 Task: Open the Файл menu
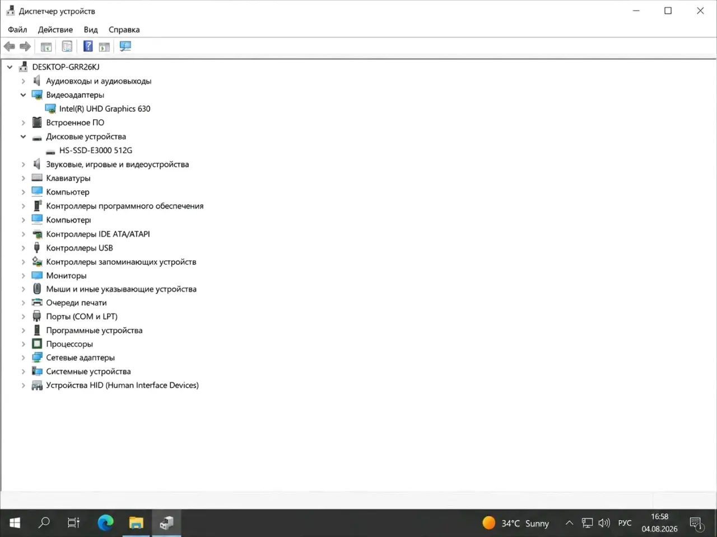pos(17,30)
